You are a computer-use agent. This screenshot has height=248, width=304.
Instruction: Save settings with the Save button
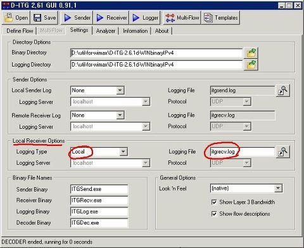tap(44, 18)
